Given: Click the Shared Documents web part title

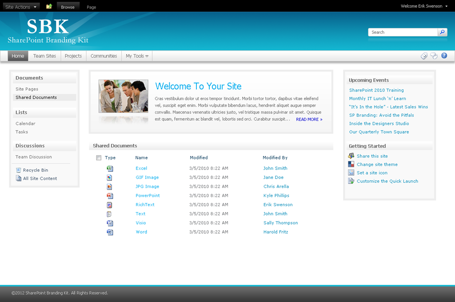Looking at the screenshot, I should [115, 146].
